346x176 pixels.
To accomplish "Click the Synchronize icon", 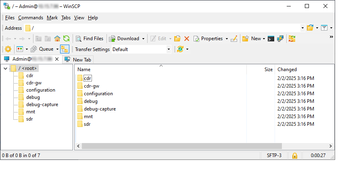I will (292, 39).
